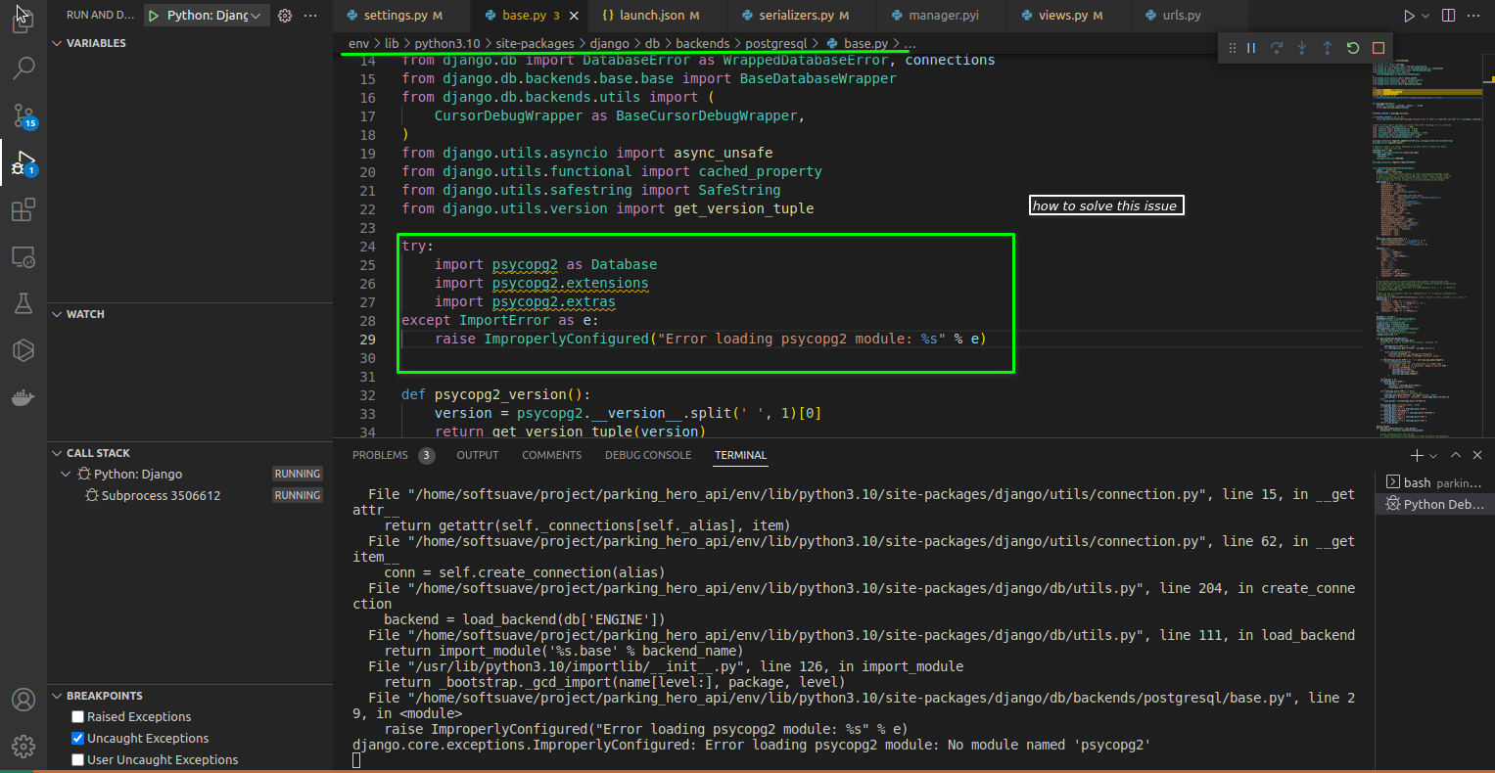Switch to the DEBUG CONSOLE panel tab

647,455
